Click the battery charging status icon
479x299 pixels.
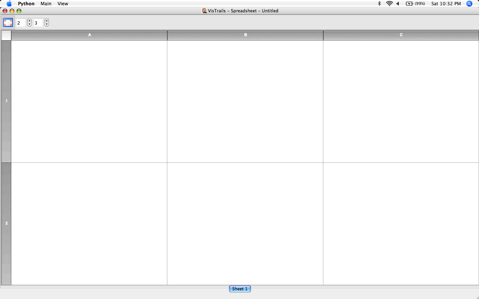coord(409,4)
